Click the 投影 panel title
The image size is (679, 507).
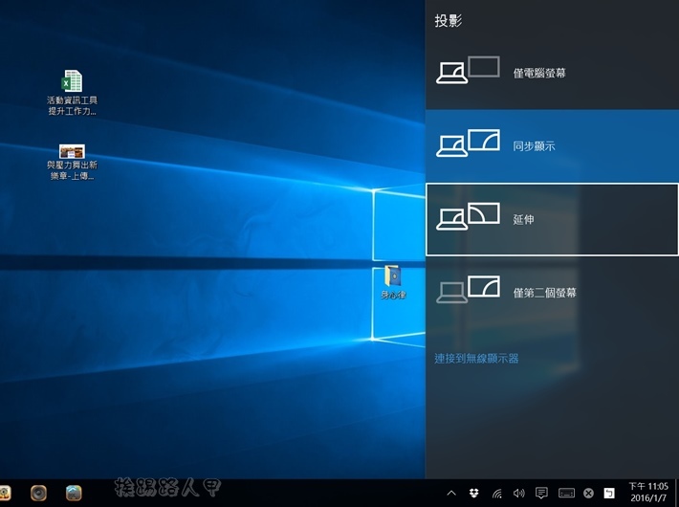(449, 21)
